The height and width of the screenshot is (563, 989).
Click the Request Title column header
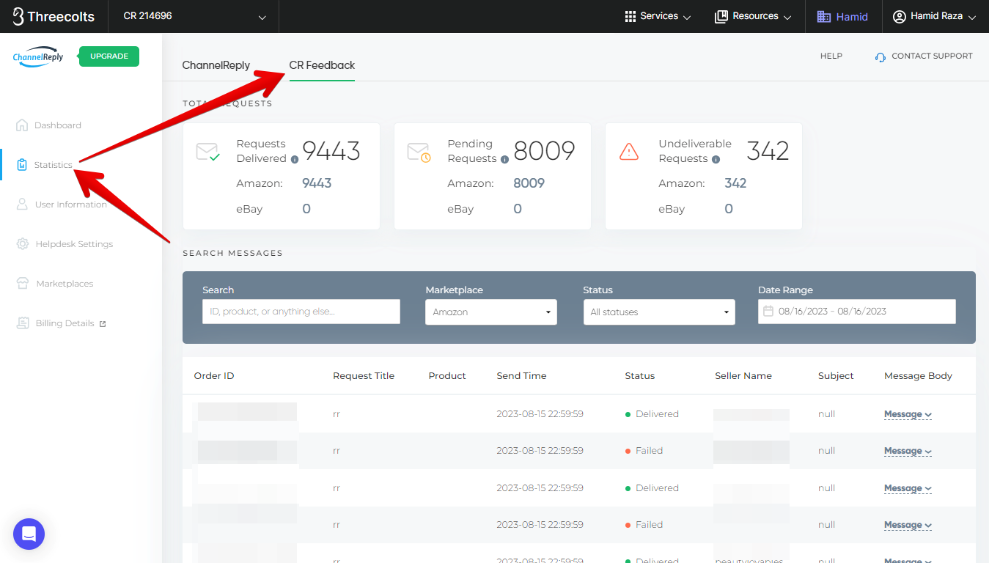(x=364, y=376)
